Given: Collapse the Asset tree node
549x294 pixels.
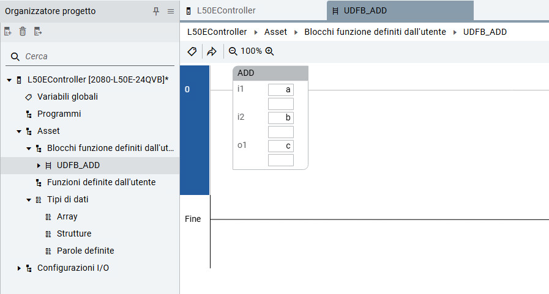Looking at the screenshot, I should [19, 131].
